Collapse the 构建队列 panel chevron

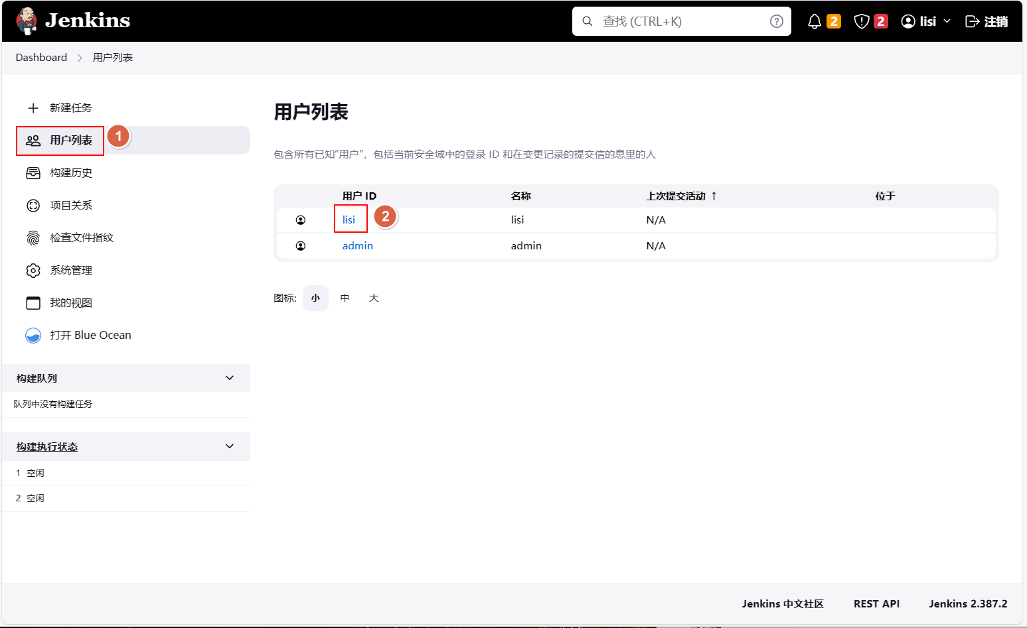(x=230, y=378)
